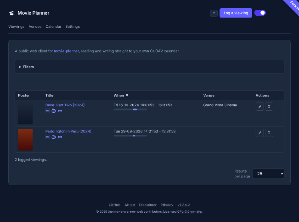Click the Dune: Part Two poster thumbnail
This screenshot has width=299, height=222.
(25, 113)
